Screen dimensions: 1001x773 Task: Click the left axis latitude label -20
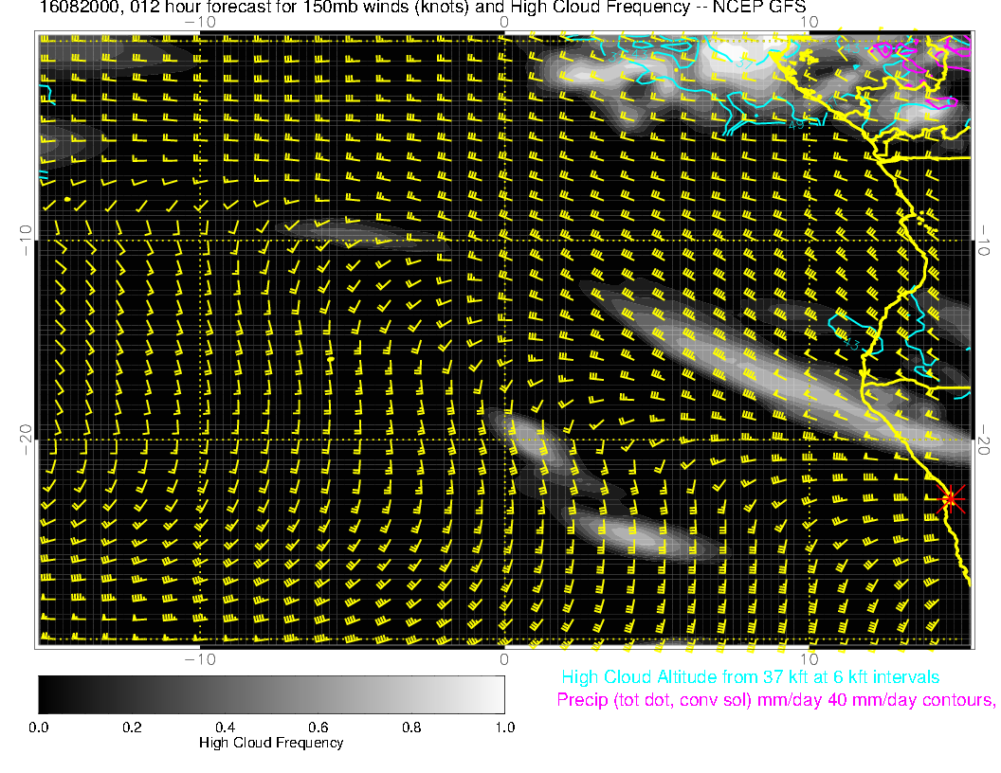25,439
